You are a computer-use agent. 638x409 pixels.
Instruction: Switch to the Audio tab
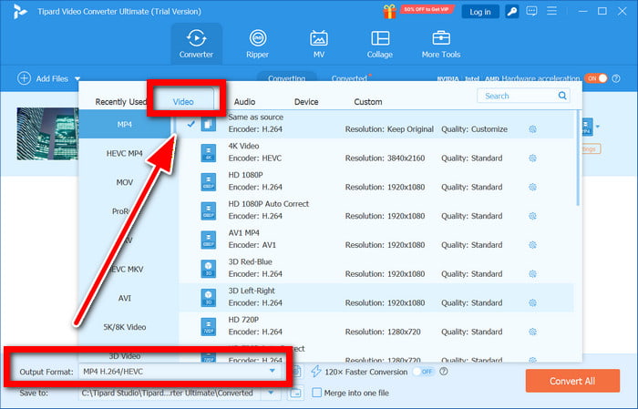244,102
